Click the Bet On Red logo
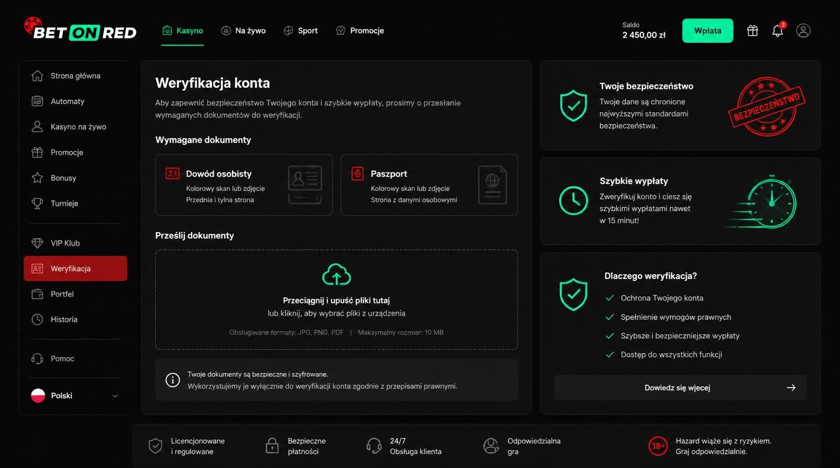 point(80,30)
